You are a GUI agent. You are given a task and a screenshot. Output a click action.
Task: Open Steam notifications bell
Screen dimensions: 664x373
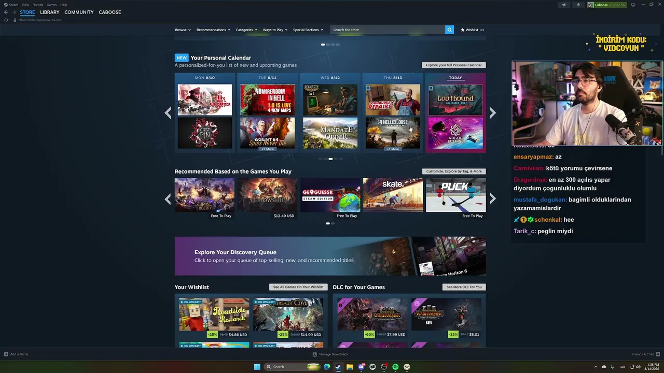click(578, 5)
